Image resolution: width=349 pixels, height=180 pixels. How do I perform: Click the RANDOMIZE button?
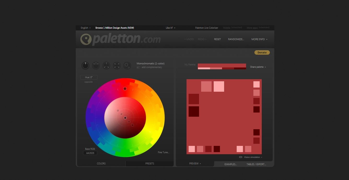click(x=236, y=39)
